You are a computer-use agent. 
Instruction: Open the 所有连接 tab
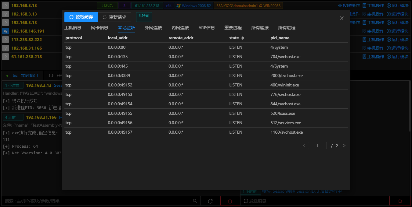click(260, 28)
